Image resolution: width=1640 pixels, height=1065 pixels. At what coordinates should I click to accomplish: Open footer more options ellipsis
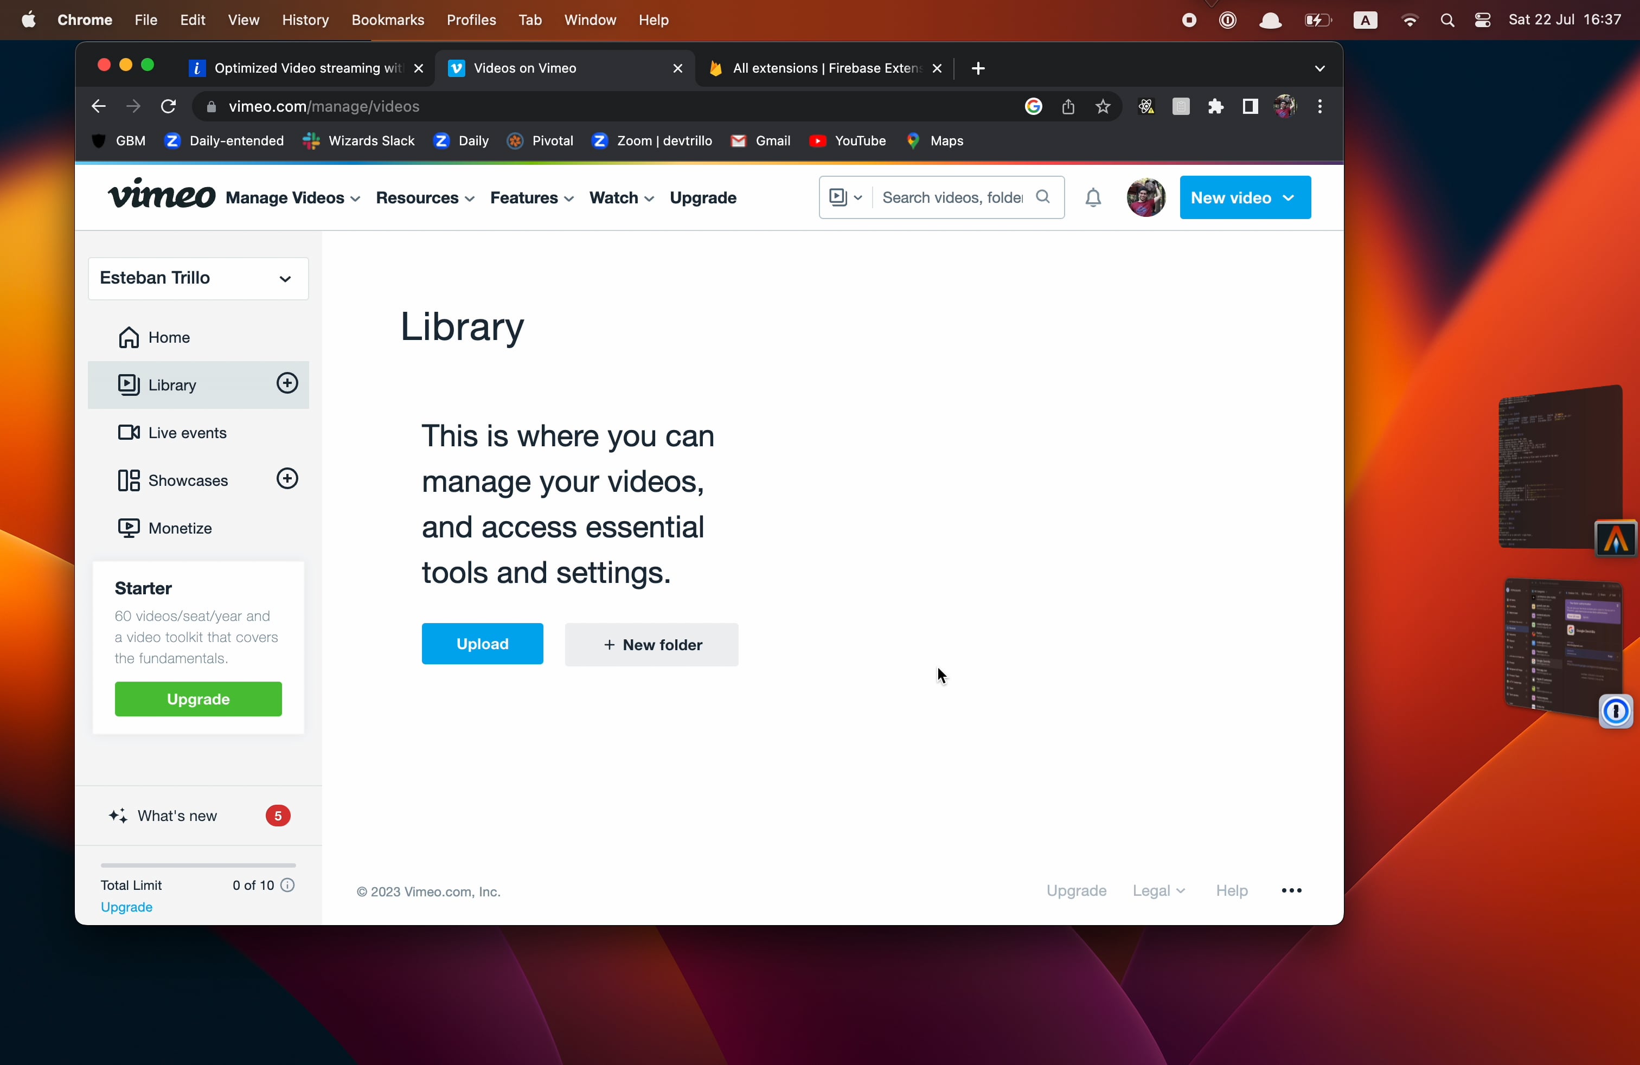[x=1291, y=890]
